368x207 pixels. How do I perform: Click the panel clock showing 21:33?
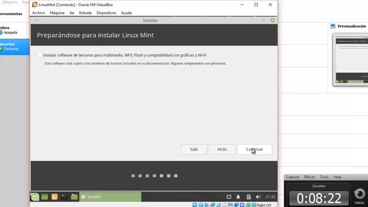coord(270,197)
